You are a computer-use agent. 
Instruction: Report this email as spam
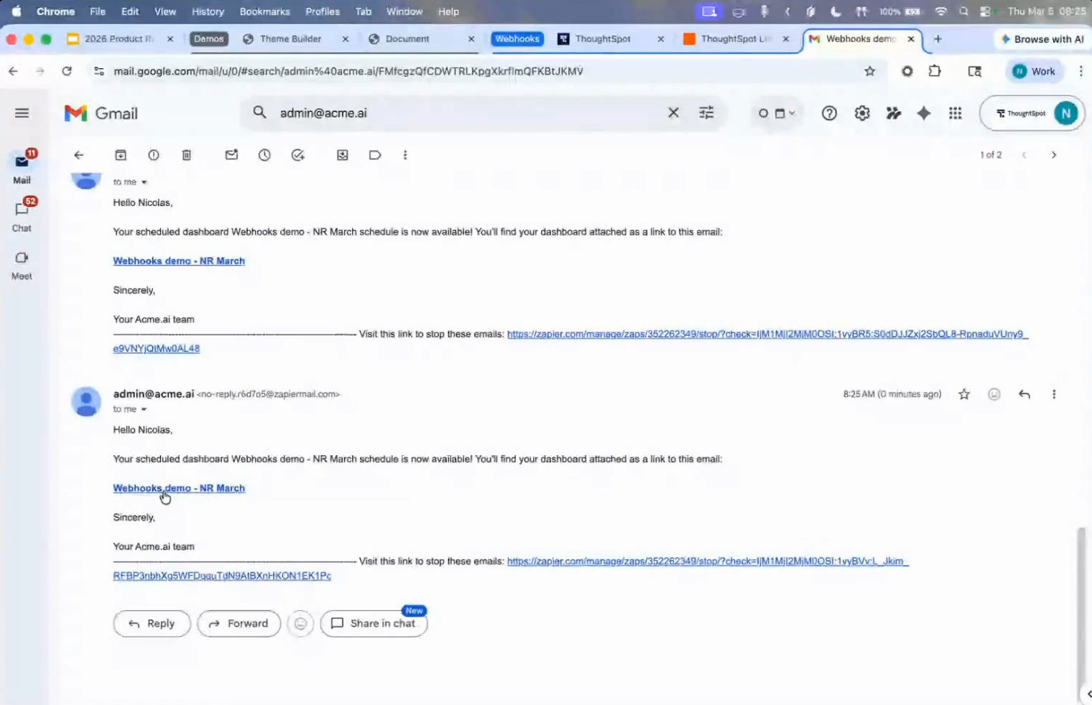coord(154,155)
